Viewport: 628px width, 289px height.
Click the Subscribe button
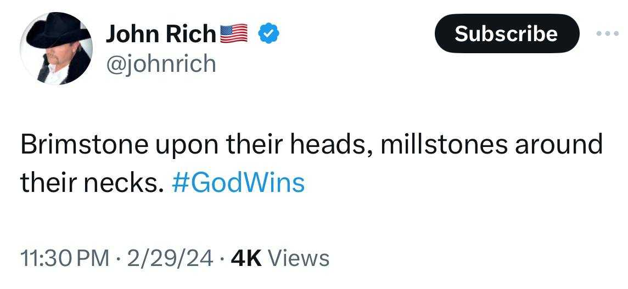pos(507,33)
